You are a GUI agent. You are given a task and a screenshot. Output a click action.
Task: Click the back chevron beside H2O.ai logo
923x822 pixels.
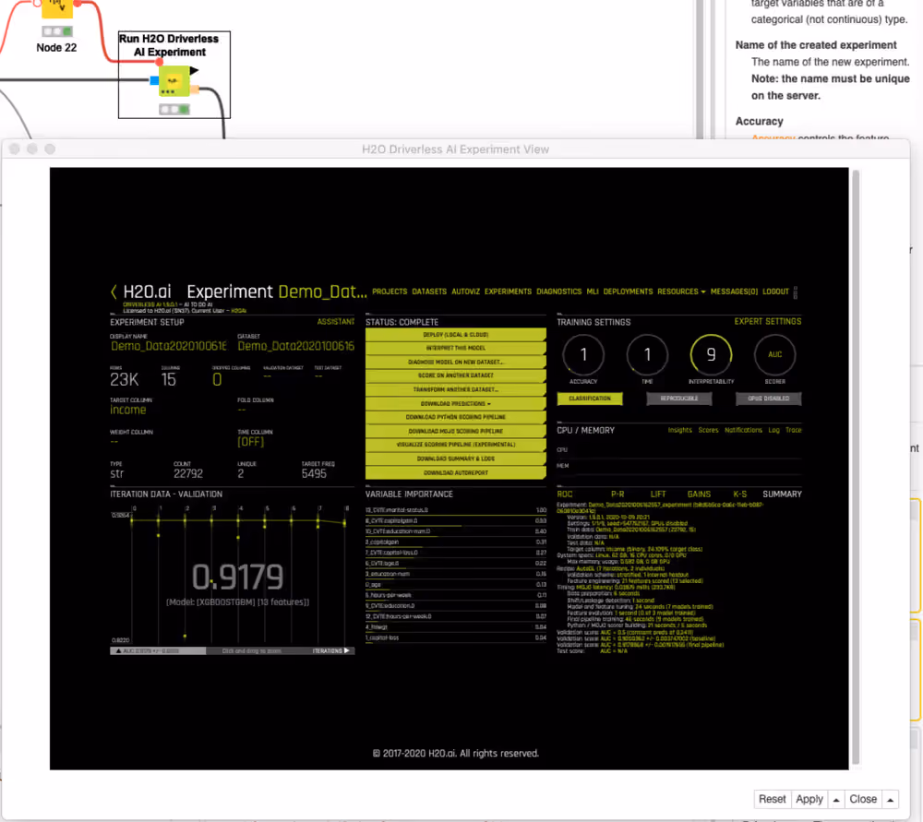coord(114,292)
